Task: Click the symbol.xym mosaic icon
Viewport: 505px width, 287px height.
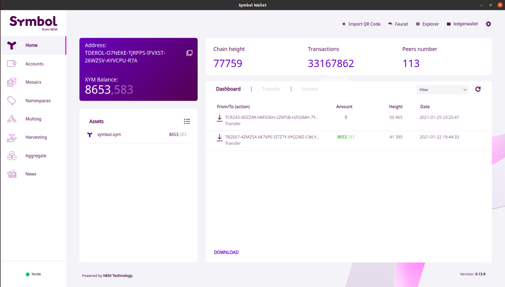Action: [90, 135]
